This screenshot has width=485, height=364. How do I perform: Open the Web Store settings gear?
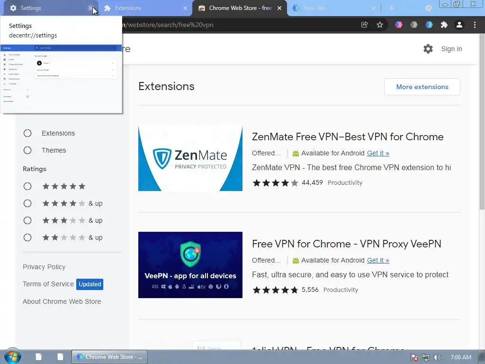(x=428, y=49)
